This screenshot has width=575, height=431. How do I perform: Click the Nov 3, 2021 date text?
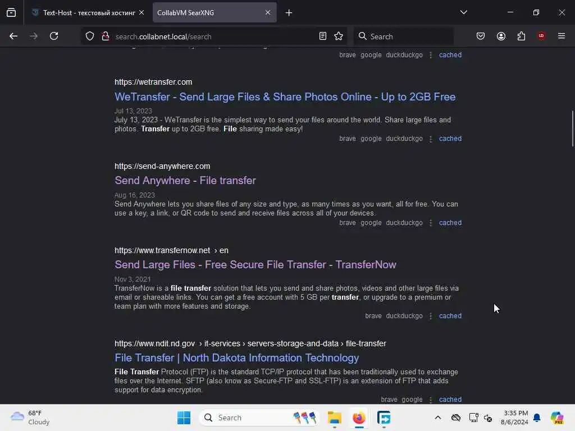pos(133,279)
